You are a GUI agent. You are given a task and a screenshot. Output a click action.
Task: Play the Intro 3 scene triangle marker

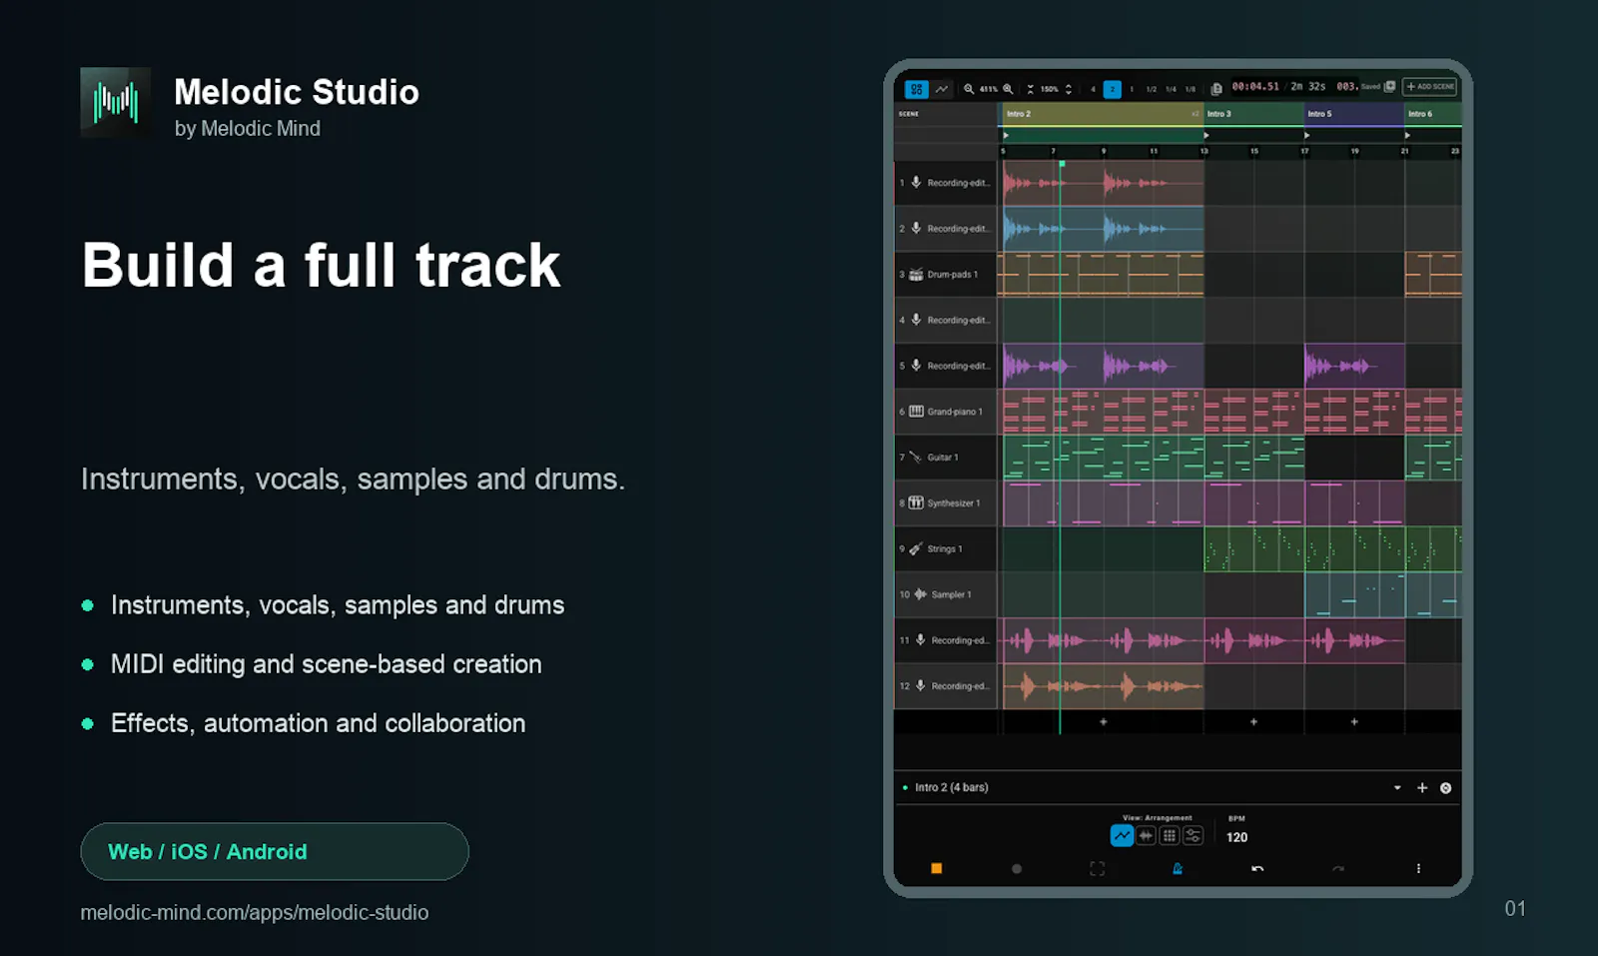[1207, 135]
